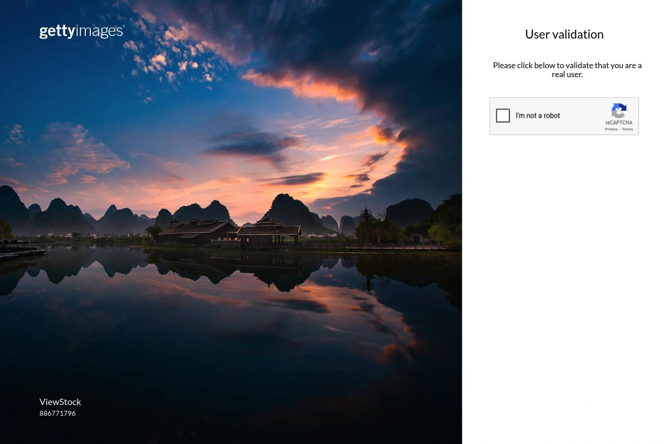
Task: Select the "I'm not a robot" label text
Action: (538, 116)
